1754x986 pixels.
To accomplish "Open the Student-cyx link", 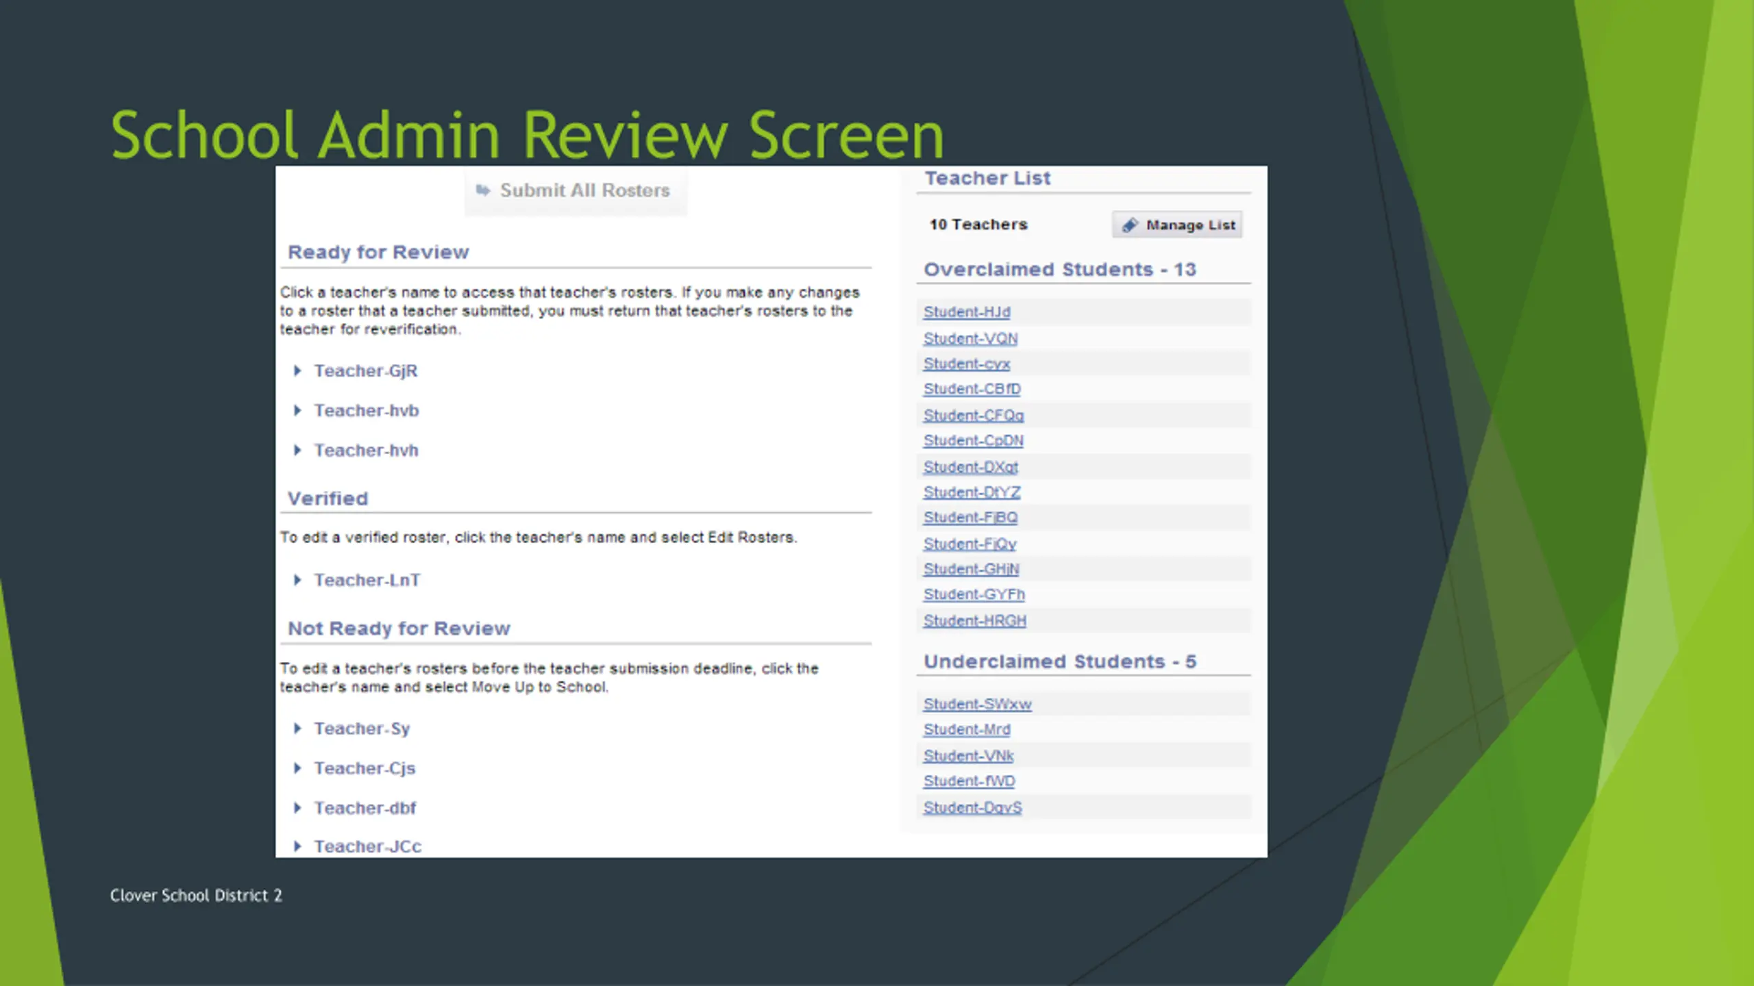I will click(x=967, y=364).
